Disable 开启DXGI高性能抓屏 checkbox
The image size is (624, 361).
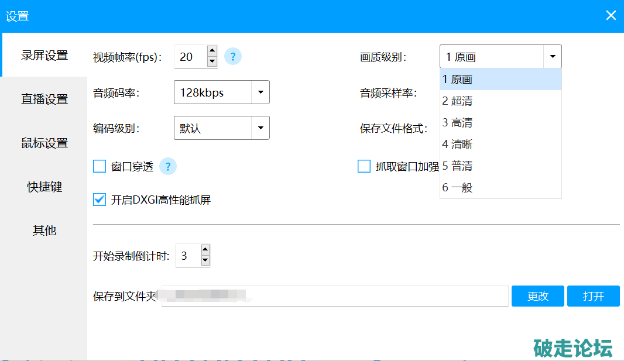point(100,200)
